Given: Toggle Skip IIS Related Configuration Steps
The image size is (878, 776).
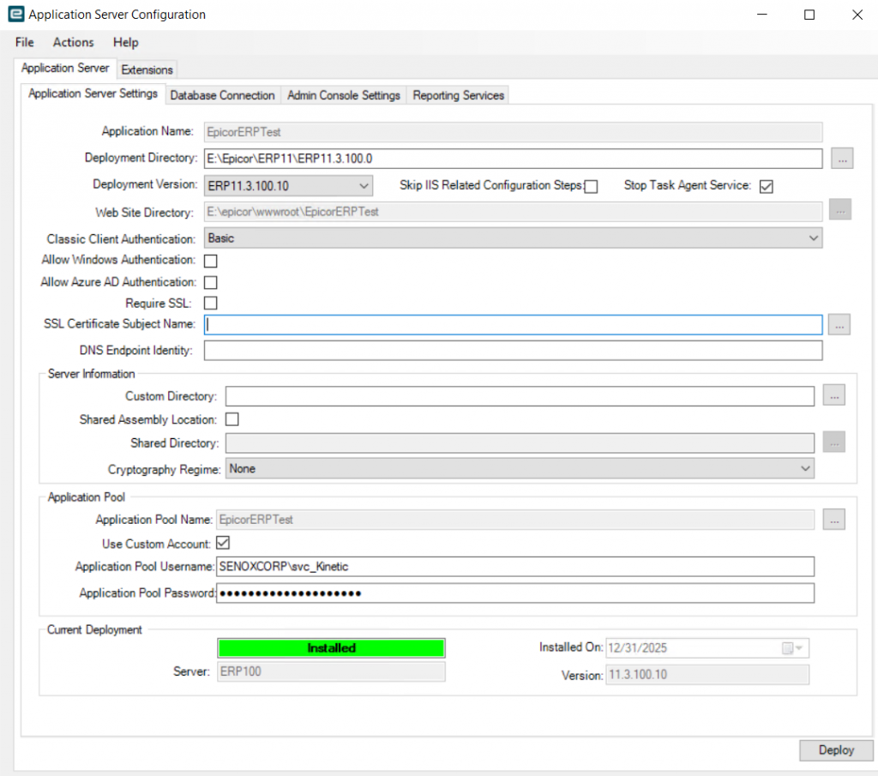Looking at the screenshot, I should click(x=591, y=186).
